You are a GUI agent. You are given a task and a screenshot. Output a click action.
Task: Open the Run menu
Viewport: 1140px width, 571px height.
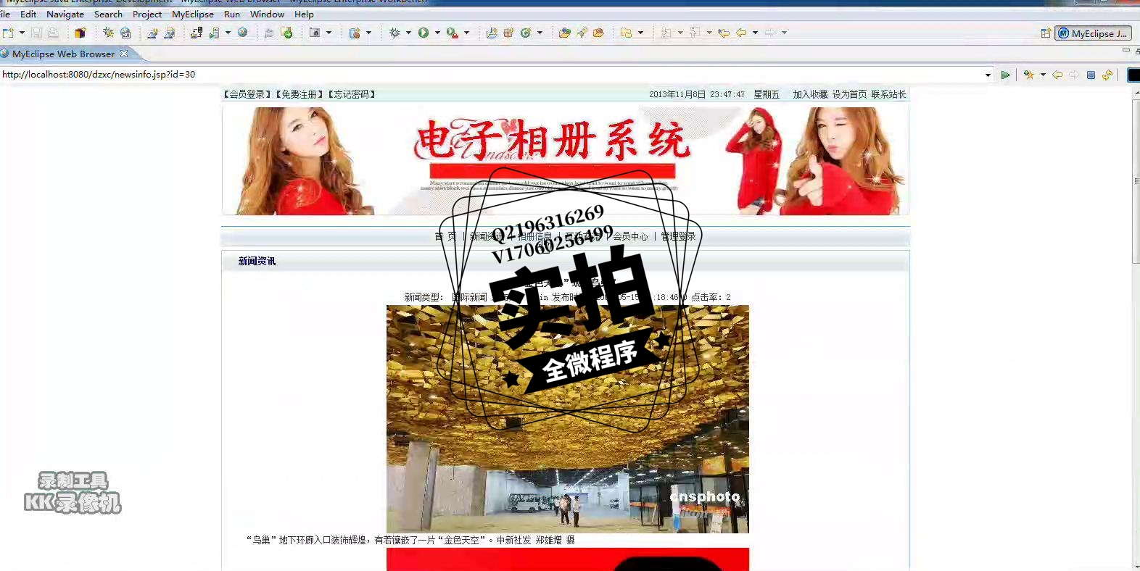pyautogui.click(x=232, y=14)
